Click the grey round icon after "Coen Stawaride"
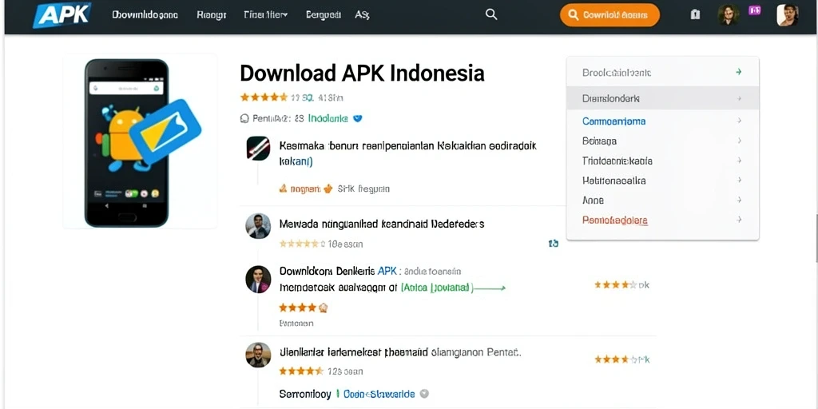 [425, 394]
